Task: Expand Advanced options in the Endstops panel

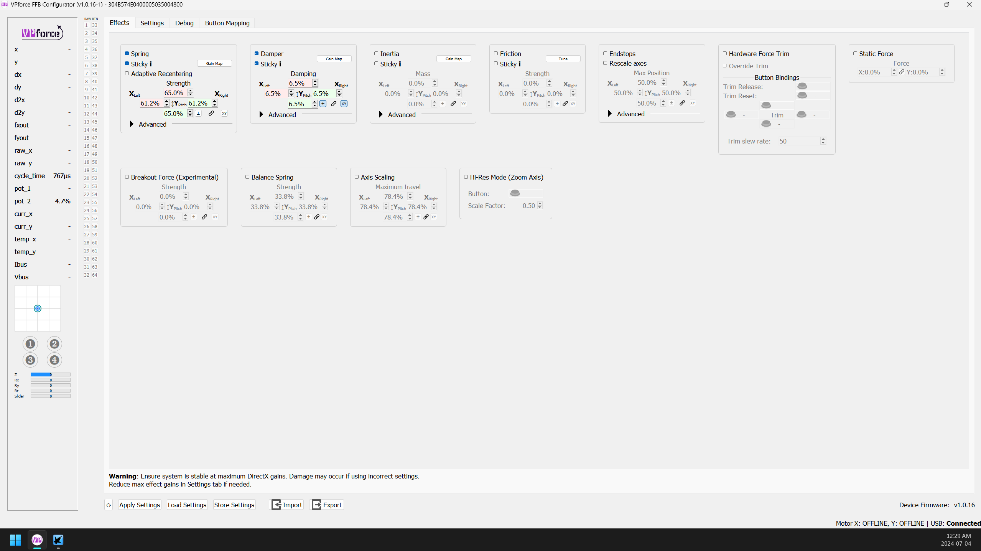Action: (x=610, y=114)
